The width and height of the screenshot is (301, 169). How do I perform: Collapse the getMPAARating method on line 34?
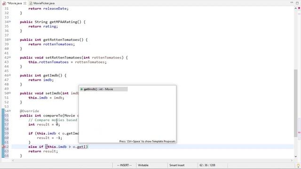10,22
